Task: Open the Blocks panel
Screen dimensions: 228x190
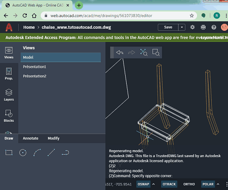Action: point(9,116)
